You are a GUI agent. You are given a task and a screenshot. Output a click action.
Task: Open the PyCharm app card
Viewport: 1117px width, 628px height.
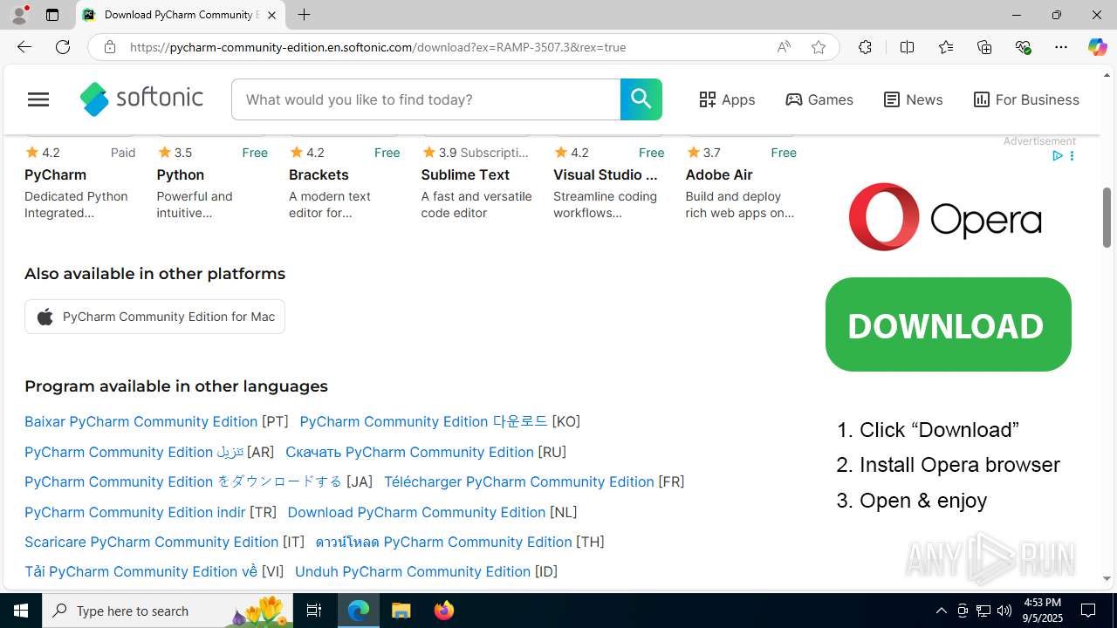point(80,183)
